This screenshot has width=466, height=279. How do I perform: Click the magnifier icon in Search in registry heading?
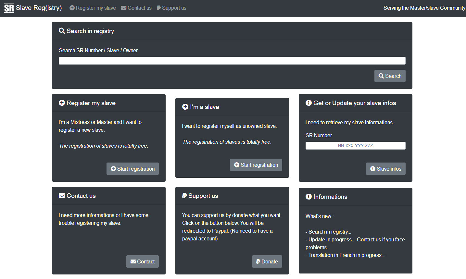click(x=62, y=31)
